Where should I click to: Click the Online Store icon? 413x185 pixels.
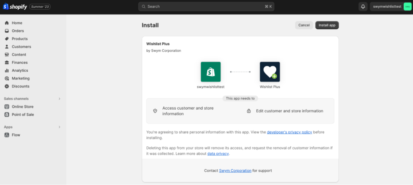(7, 106)
